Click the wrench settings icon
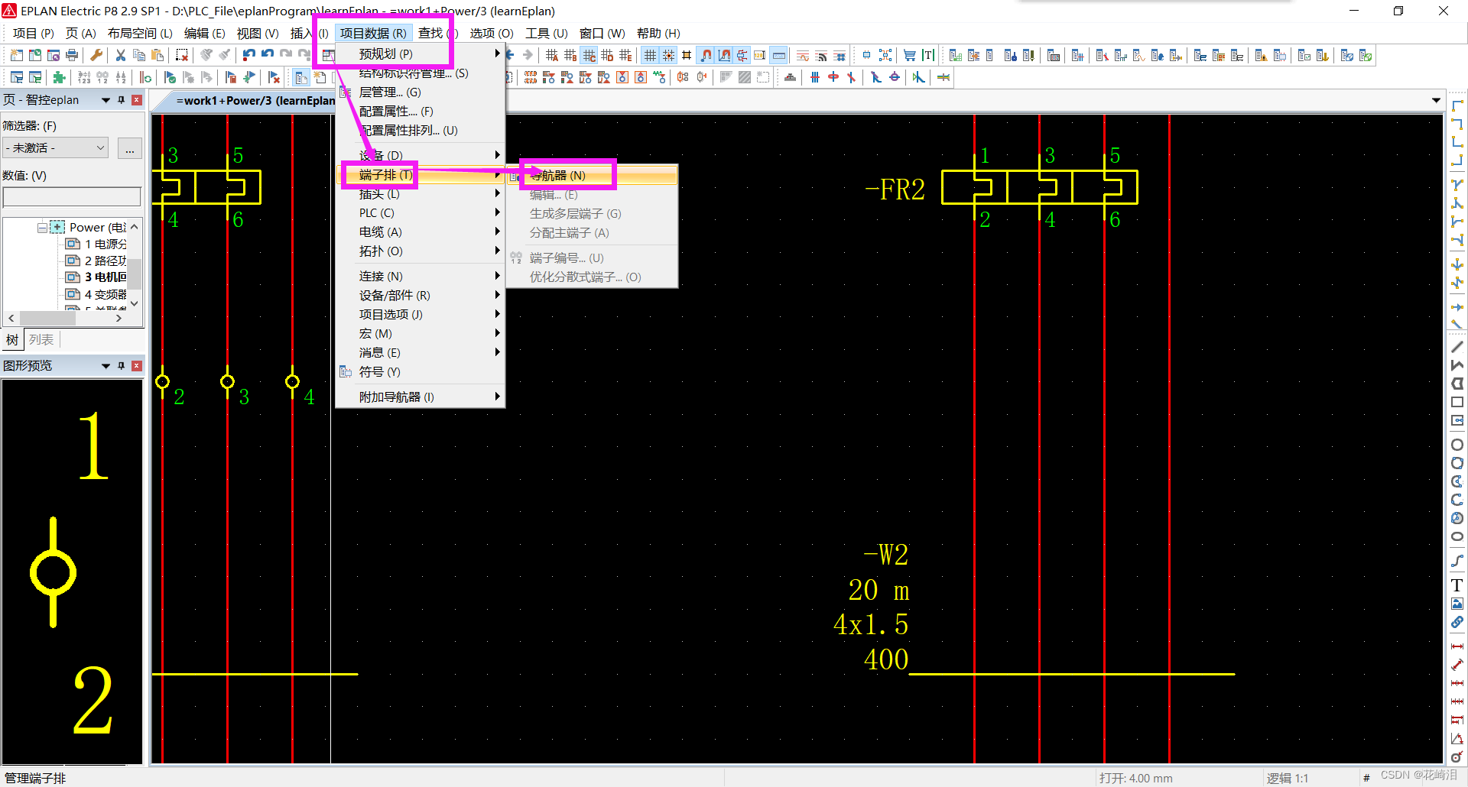 tap(96, 55)
